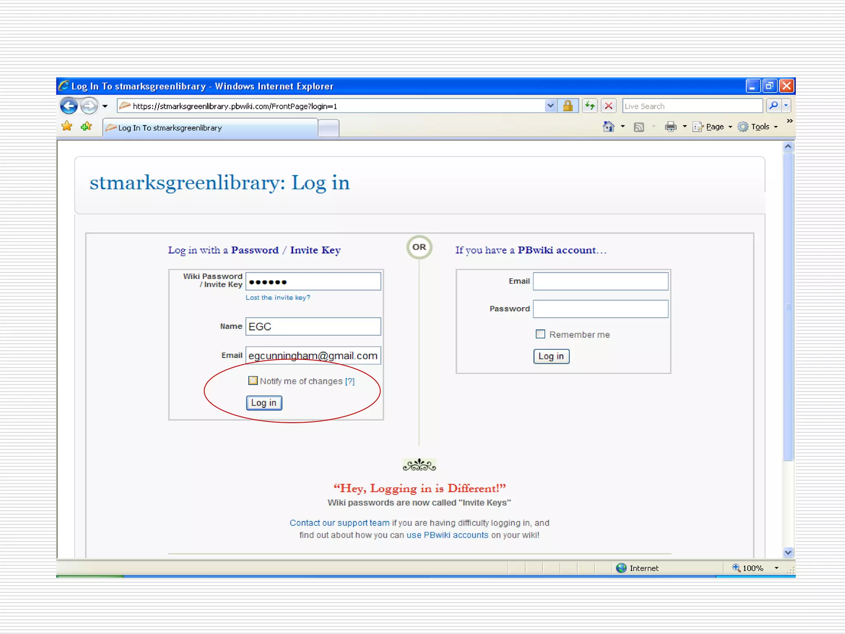Viewport: 845px width, 634px height.
Task: Enable Notify me of changes checkbox
Action: (x=253, y=381)
